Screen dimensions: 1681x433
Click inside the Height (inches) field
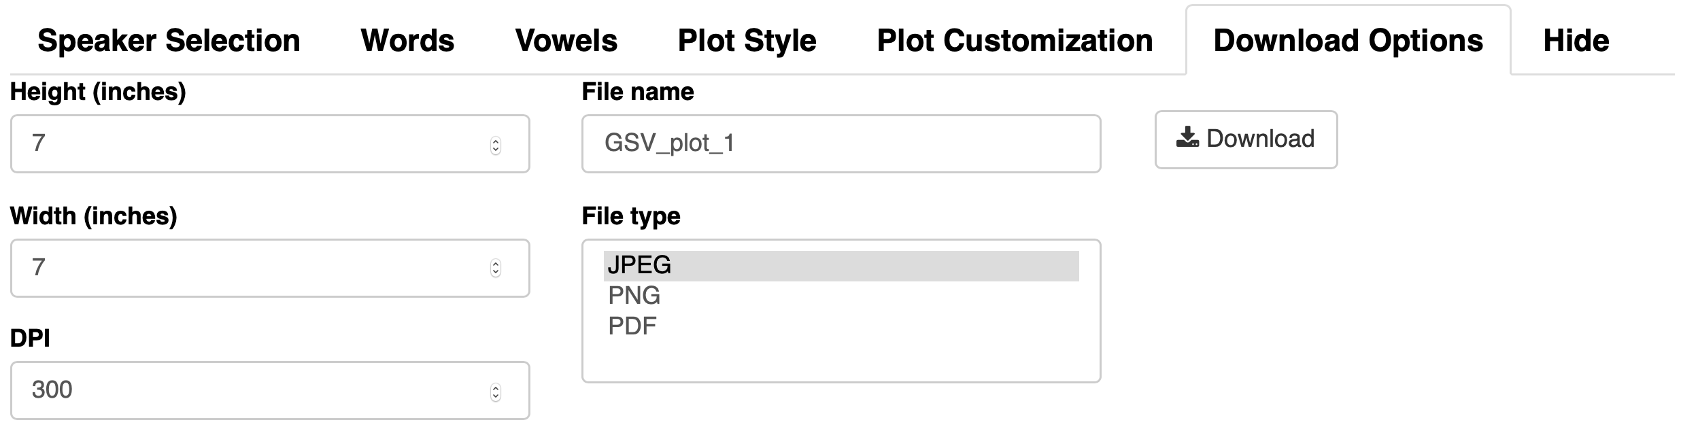(x=270, y=143)
